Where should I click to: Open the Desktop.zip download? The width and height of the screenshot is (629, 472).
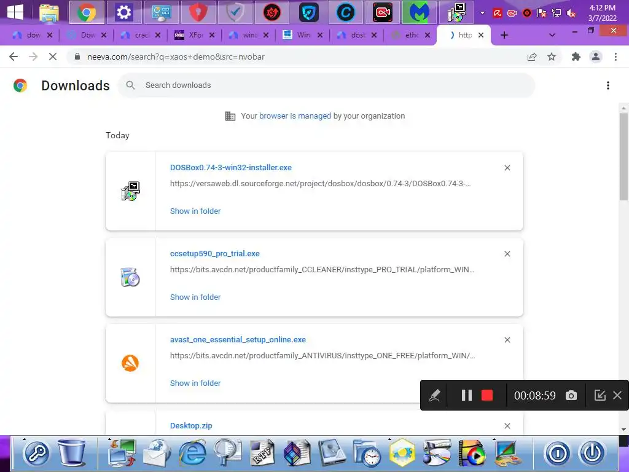pos(191,425)
